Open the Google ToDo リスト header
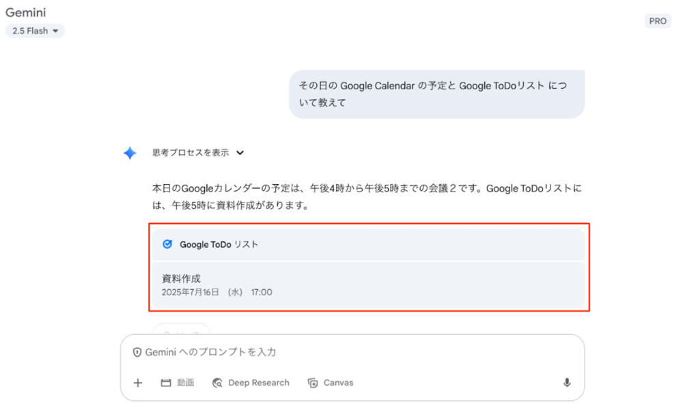The height and width of the screenshot is (403, 683). 219,244
